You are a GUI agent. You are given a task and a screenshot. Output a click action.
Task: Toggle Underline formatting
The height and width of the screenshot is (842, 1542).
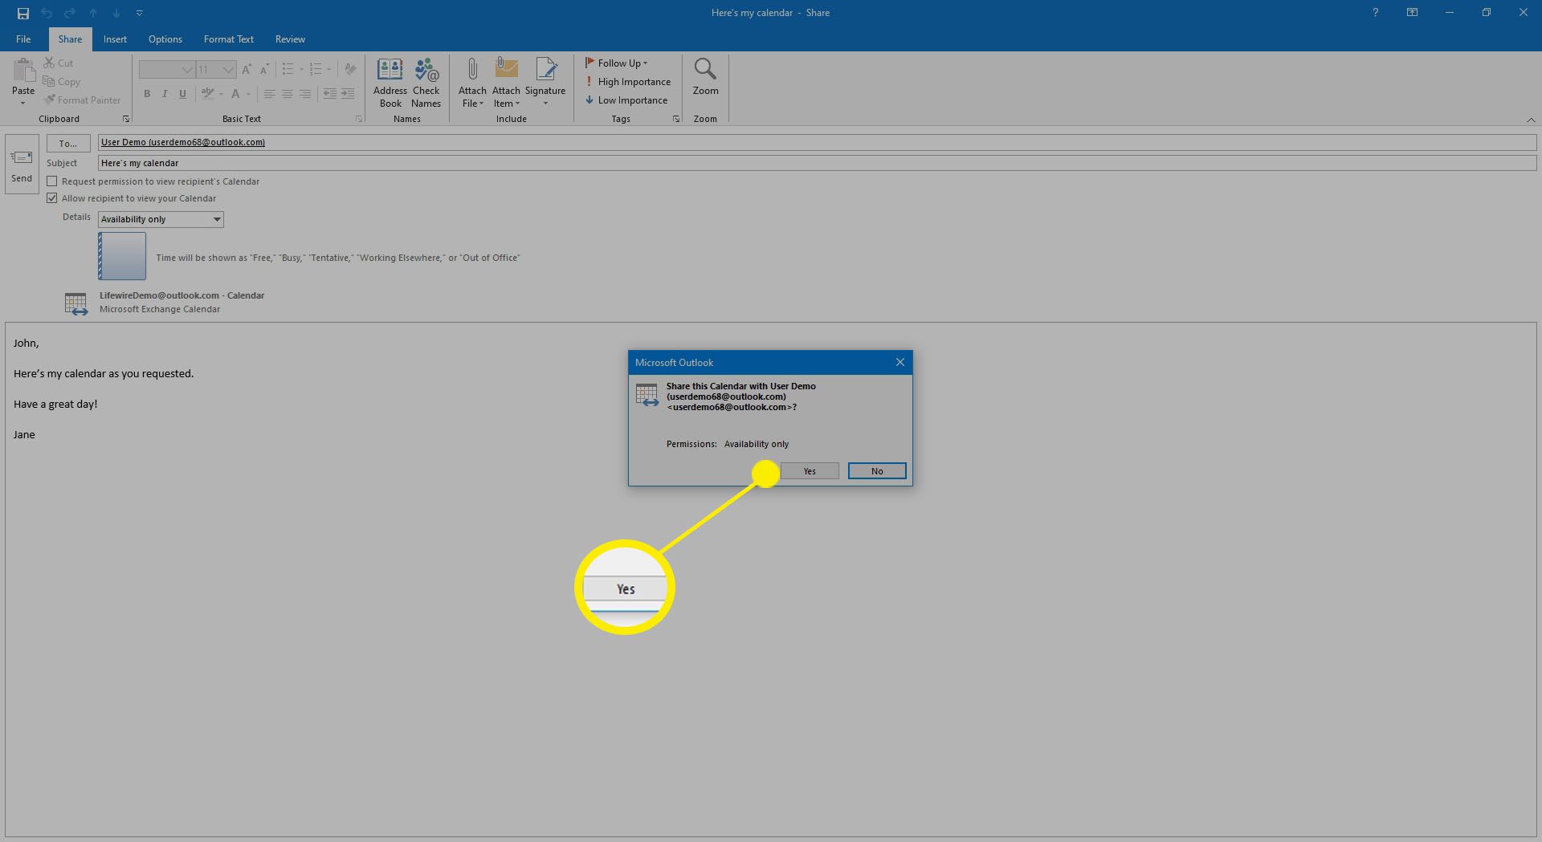(x=182, y=94)
